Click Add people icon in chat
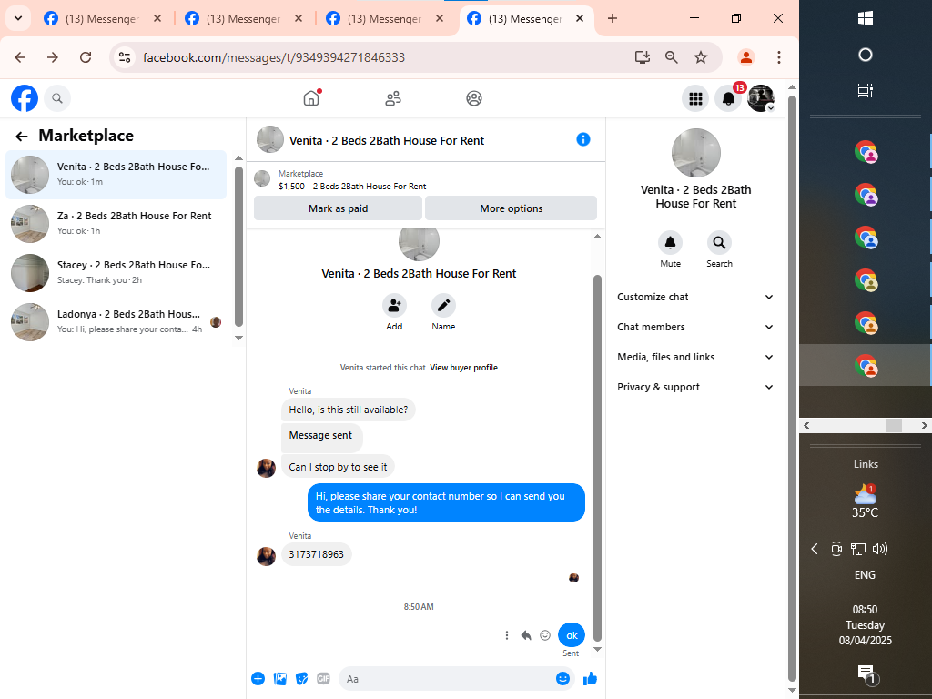 tap(394, 306)
